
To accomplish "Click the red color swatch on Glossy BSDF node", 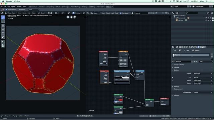I will (x=121, y=100).
